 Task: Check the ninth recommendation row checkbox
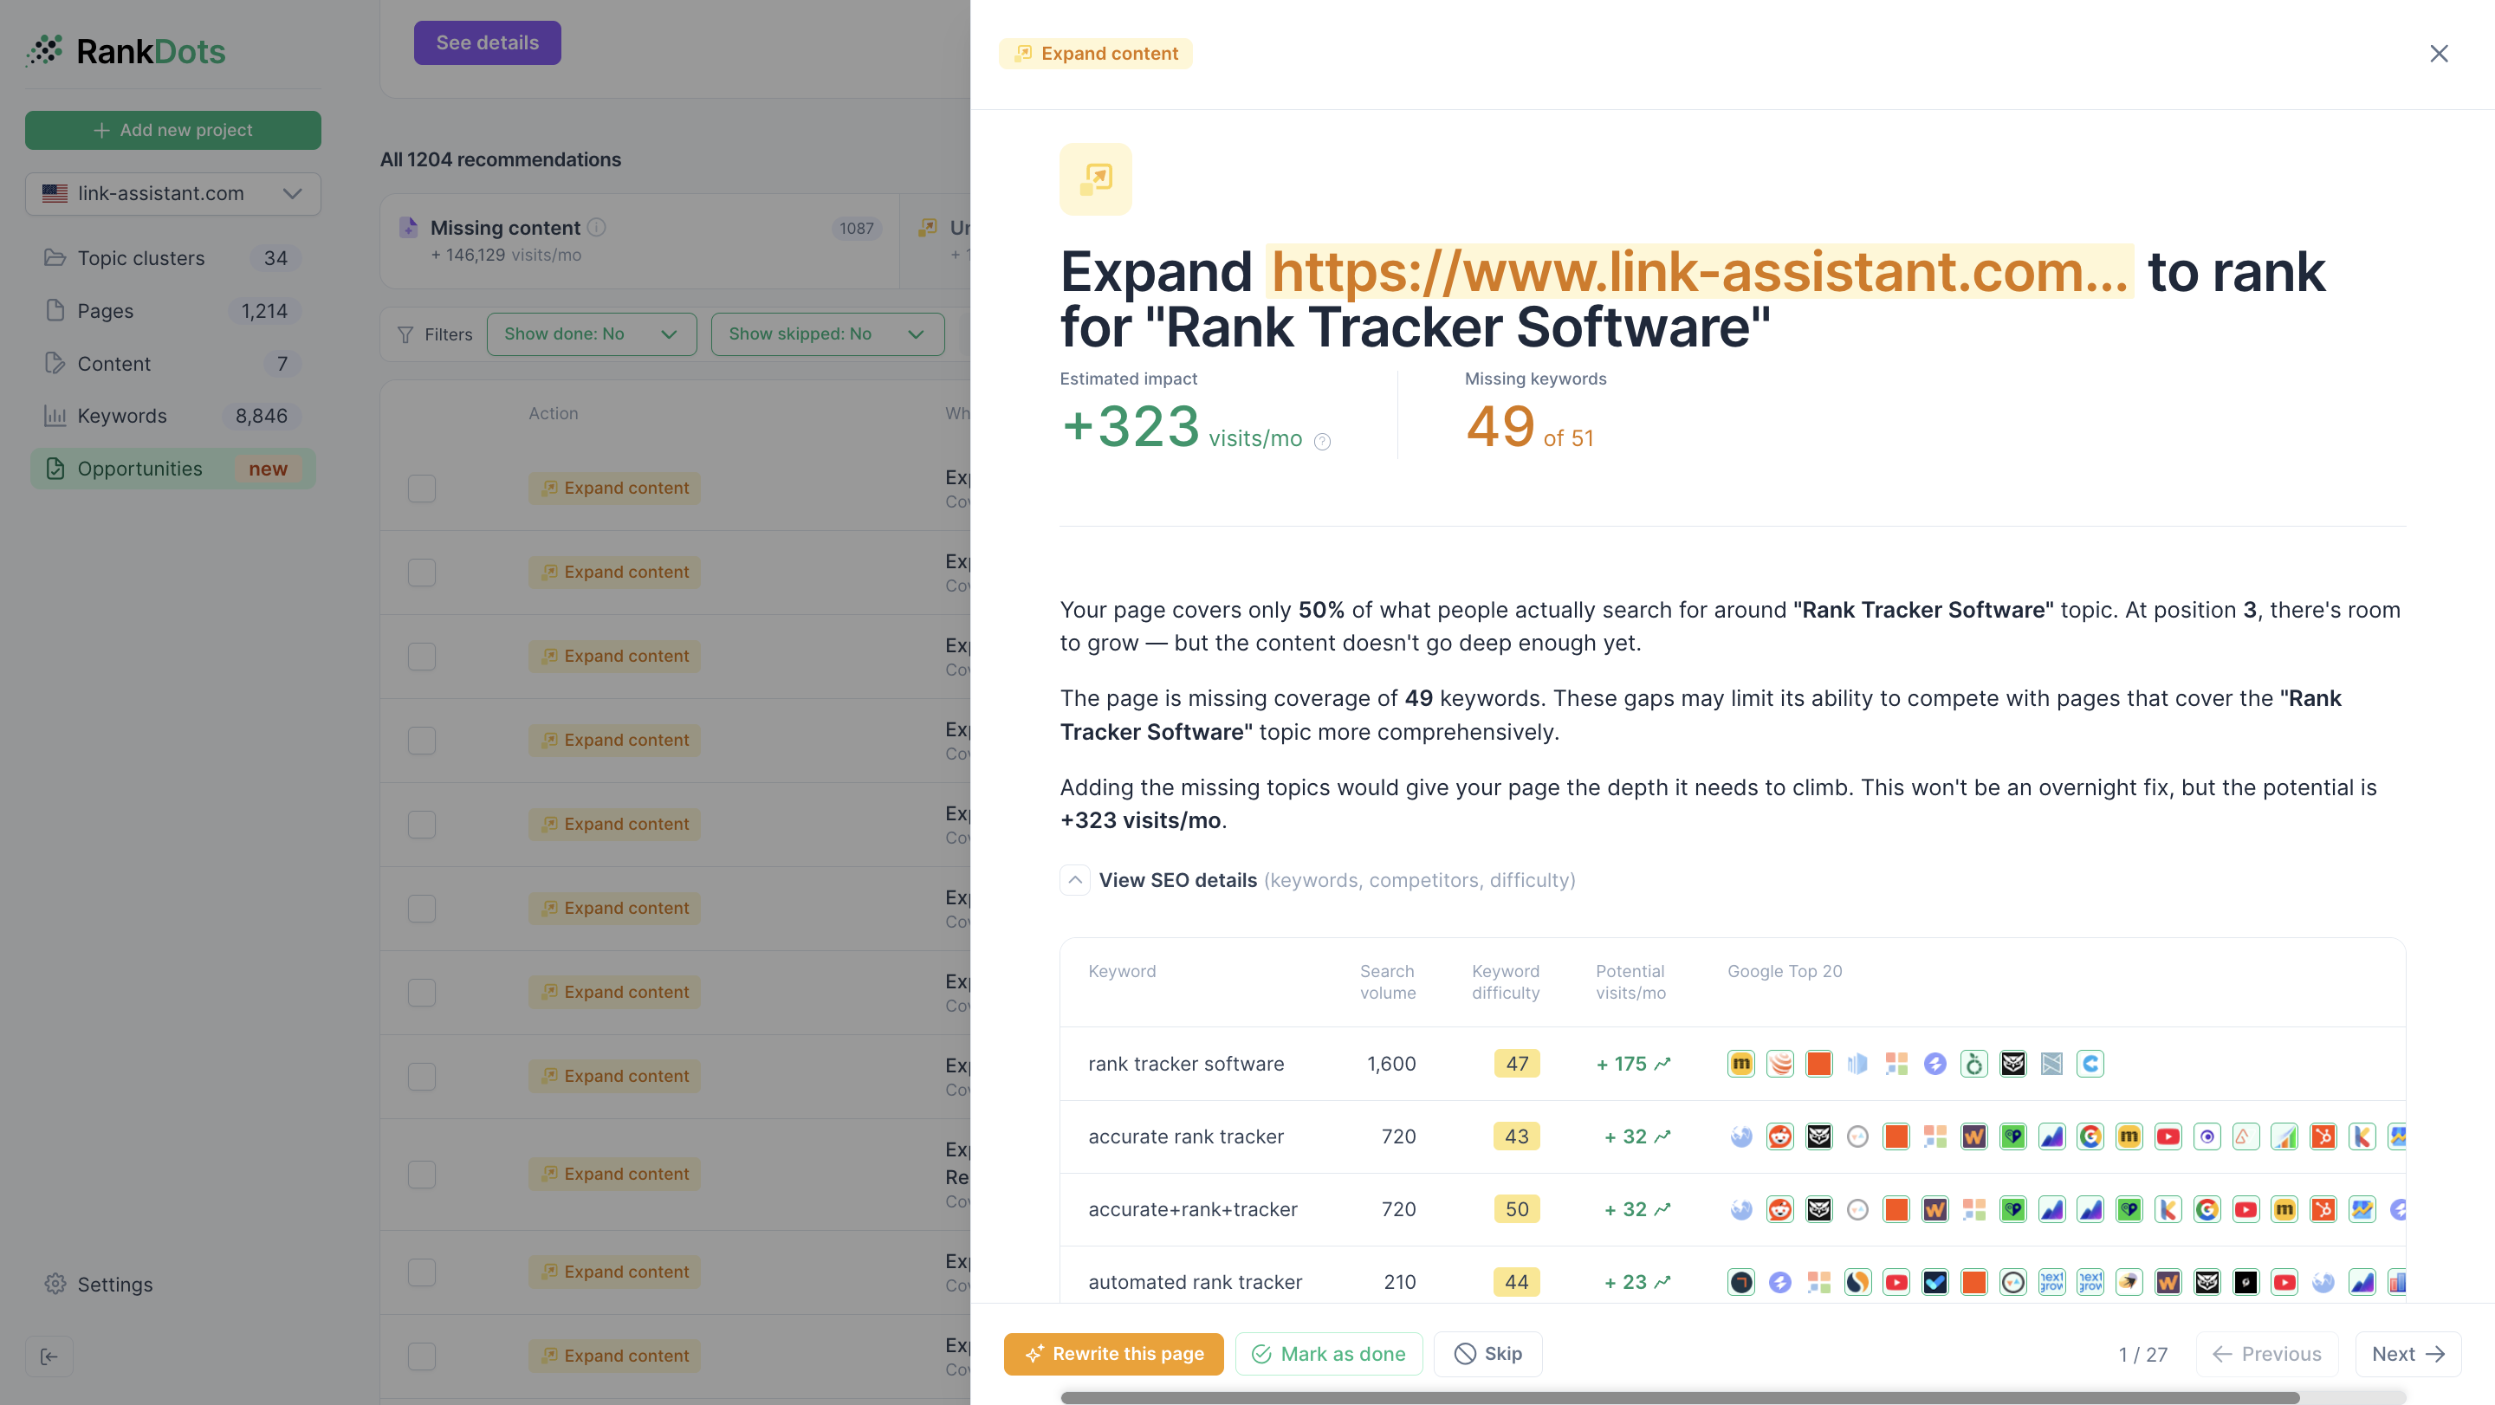(421, 1175)
